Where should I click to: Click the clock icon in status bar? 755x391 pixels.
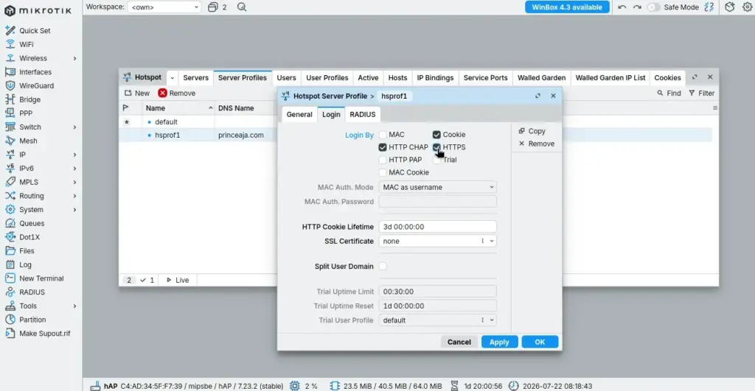[514, 386]
